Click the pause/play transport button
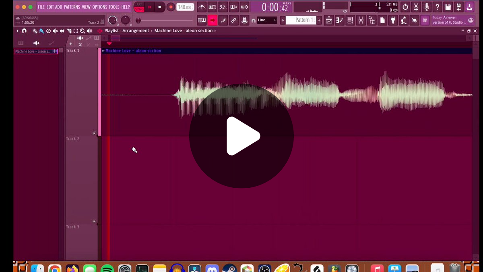Screen dimensions: 483x272 pyautogui.click(x=150, y=7)
